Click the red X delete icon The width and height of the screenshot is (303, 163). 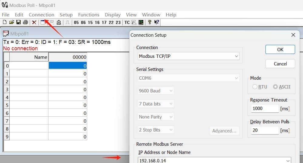34,22
